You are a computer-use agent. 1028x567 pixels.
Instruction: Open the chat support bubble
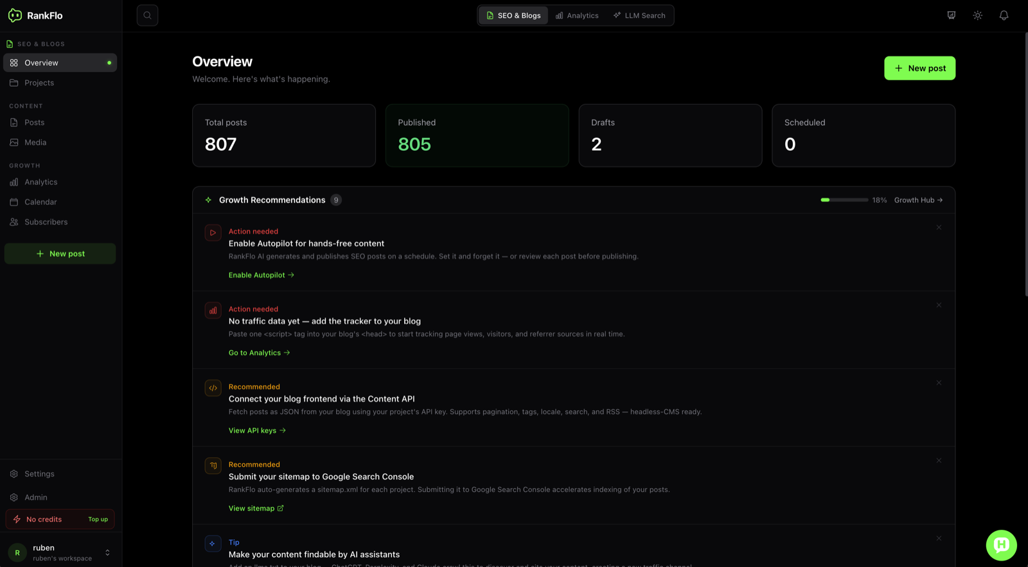tap(1001, 545)
